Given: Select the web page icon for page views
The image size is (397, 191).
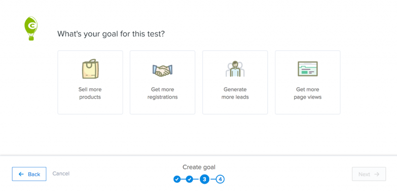Looking at the screenshot, I should (x=308, y=69).
